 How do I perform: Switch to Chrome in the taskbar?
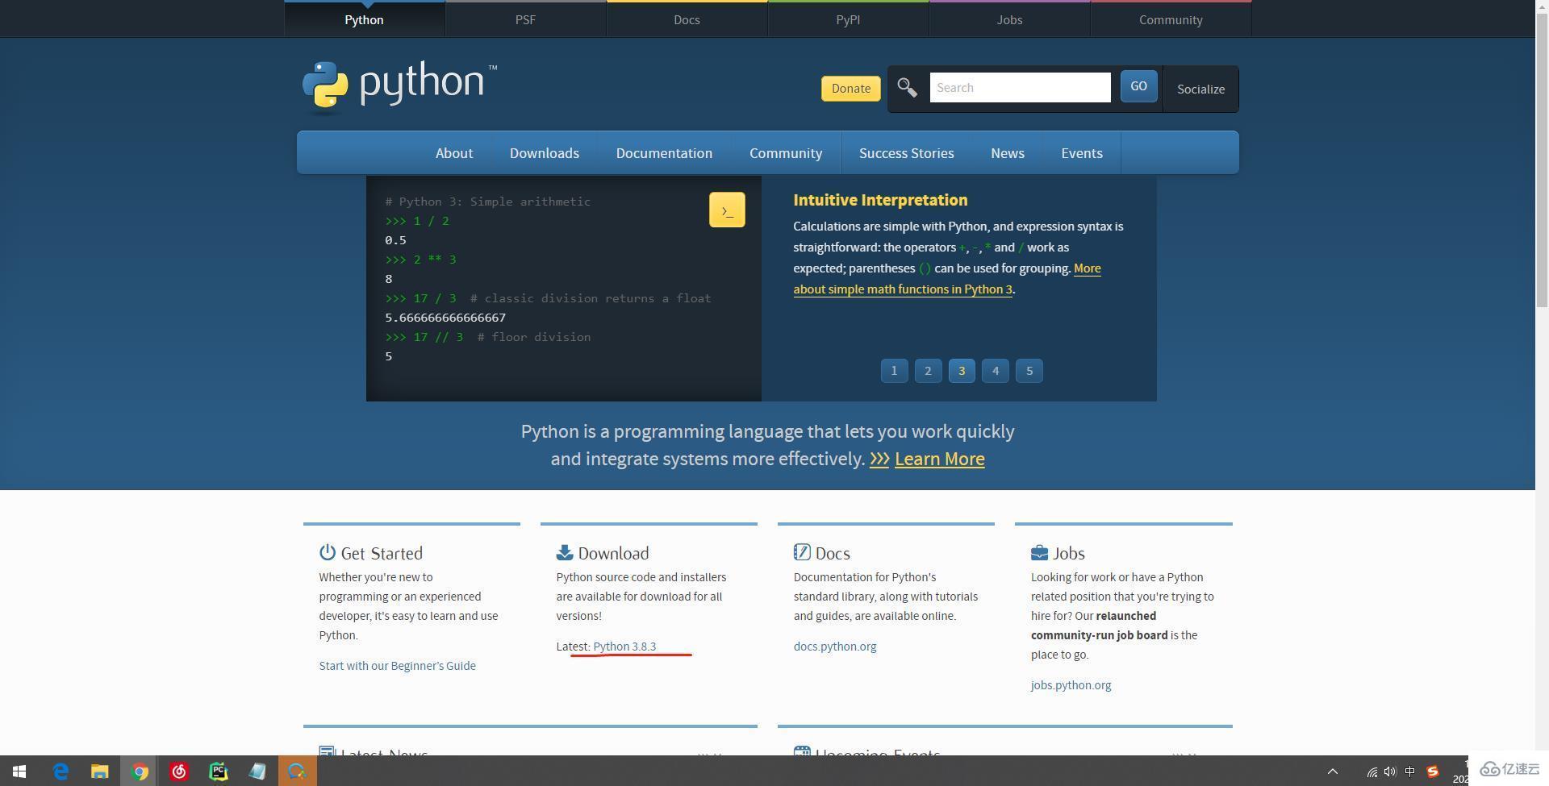coord(140,771)
